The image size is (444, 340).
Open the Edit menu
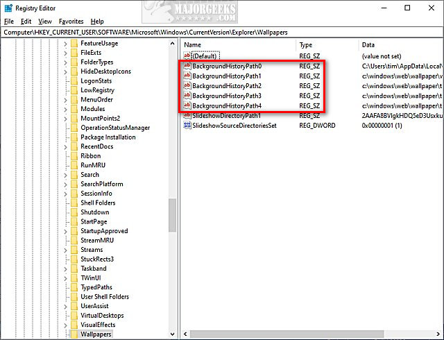pos(26,22)
